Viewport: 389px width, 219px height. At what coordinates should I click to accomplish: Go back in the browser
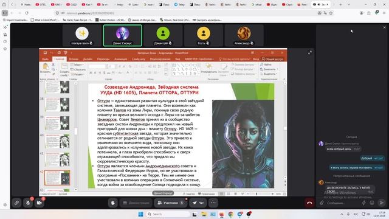[12, 13]
